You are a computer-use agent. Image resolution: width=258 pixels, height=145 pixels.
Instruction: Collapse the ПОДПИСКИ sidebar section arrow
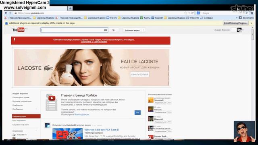[x=36, y=131]
